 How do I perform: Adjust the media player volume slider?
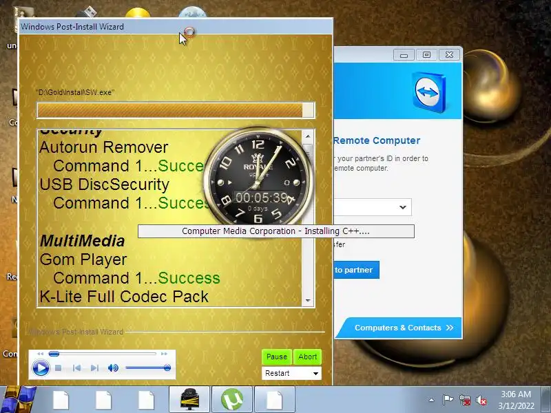click(x=148, y=368)
